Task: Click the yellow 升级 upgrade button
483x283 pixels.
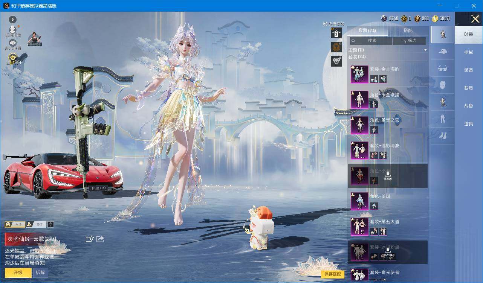Action: [x=18, y=272]
